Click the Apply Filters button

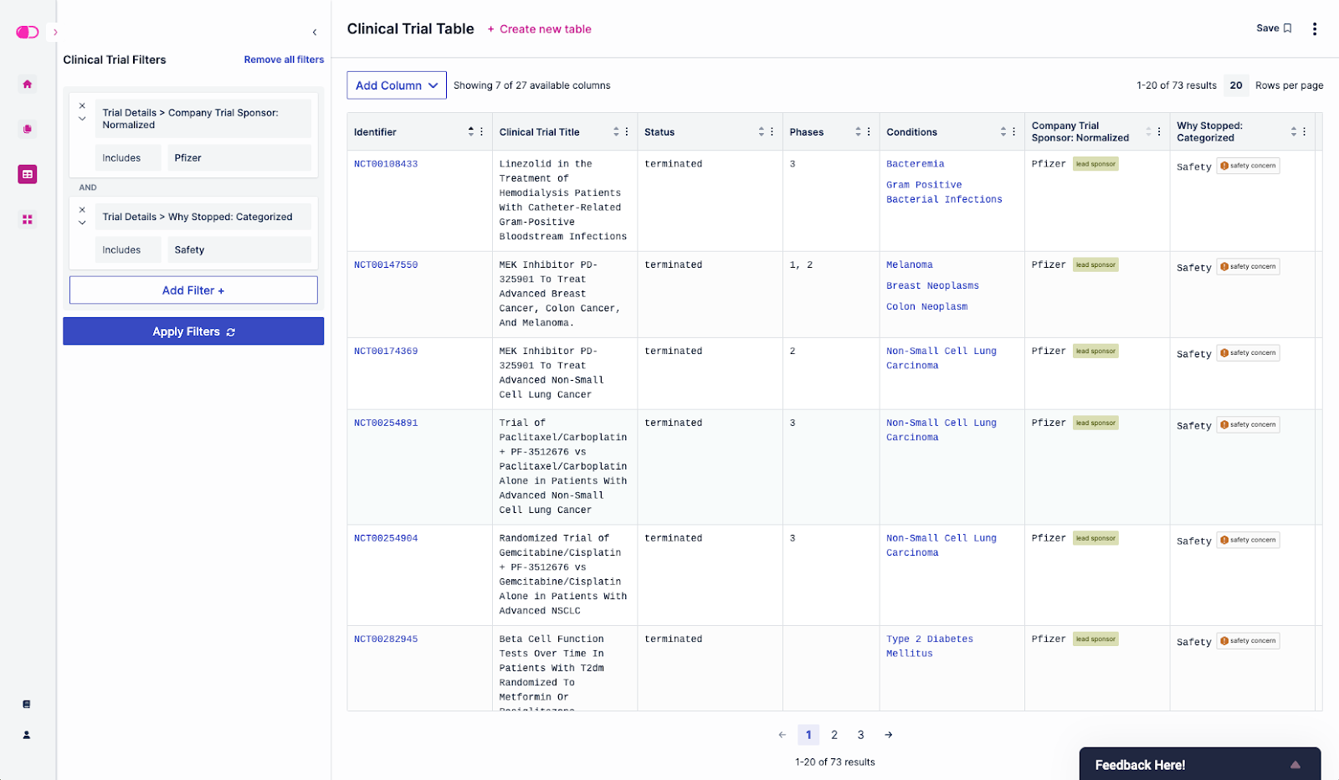[193, 331]
